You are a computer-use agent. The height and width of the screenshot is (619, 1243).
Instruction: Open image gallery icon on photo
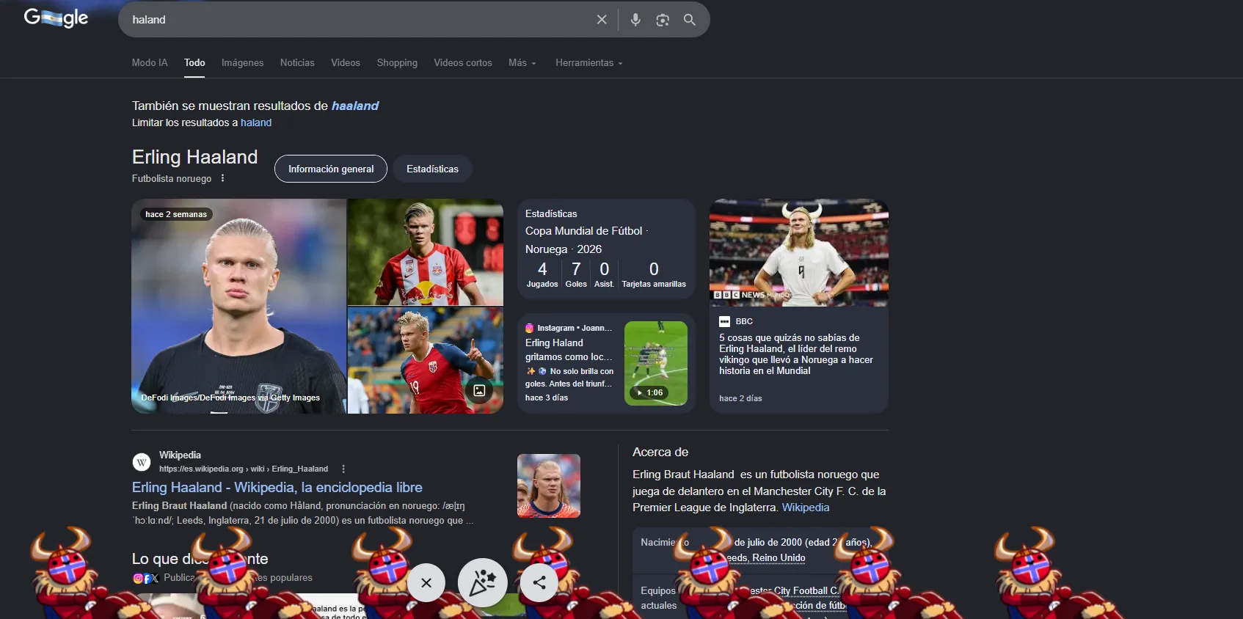point(479,390)
